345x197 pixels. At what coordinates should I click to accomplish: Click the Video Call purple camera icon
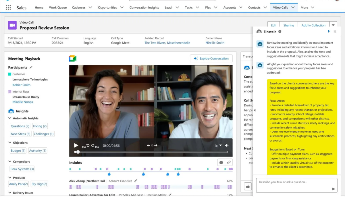pos(12,25)
